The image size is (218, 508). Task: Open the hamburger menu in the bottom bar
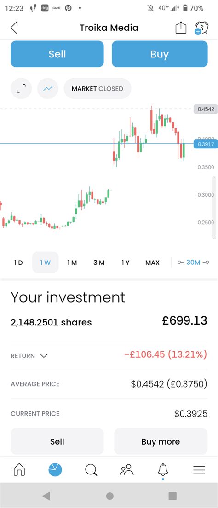pos(199,470)
